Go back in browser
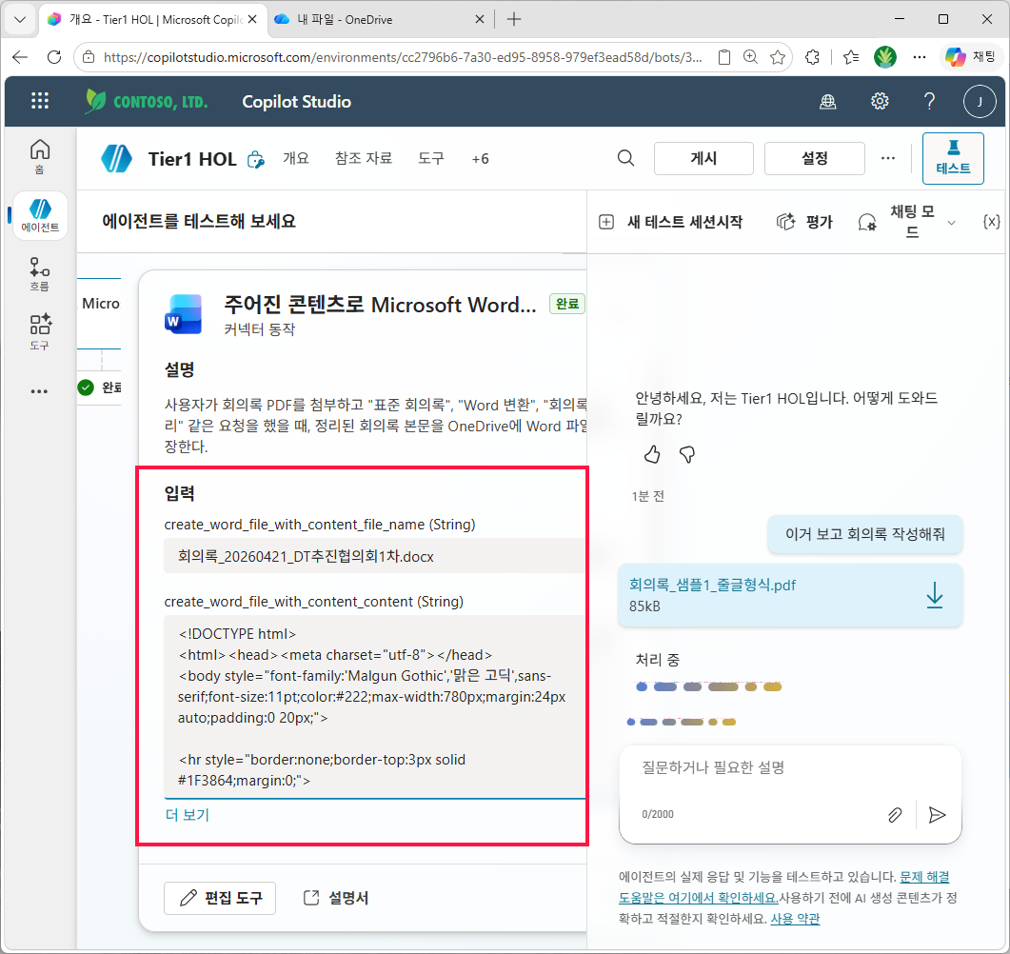Image resolution: width=1010 pixels, height=954 pixels. (x=20, y=57)
